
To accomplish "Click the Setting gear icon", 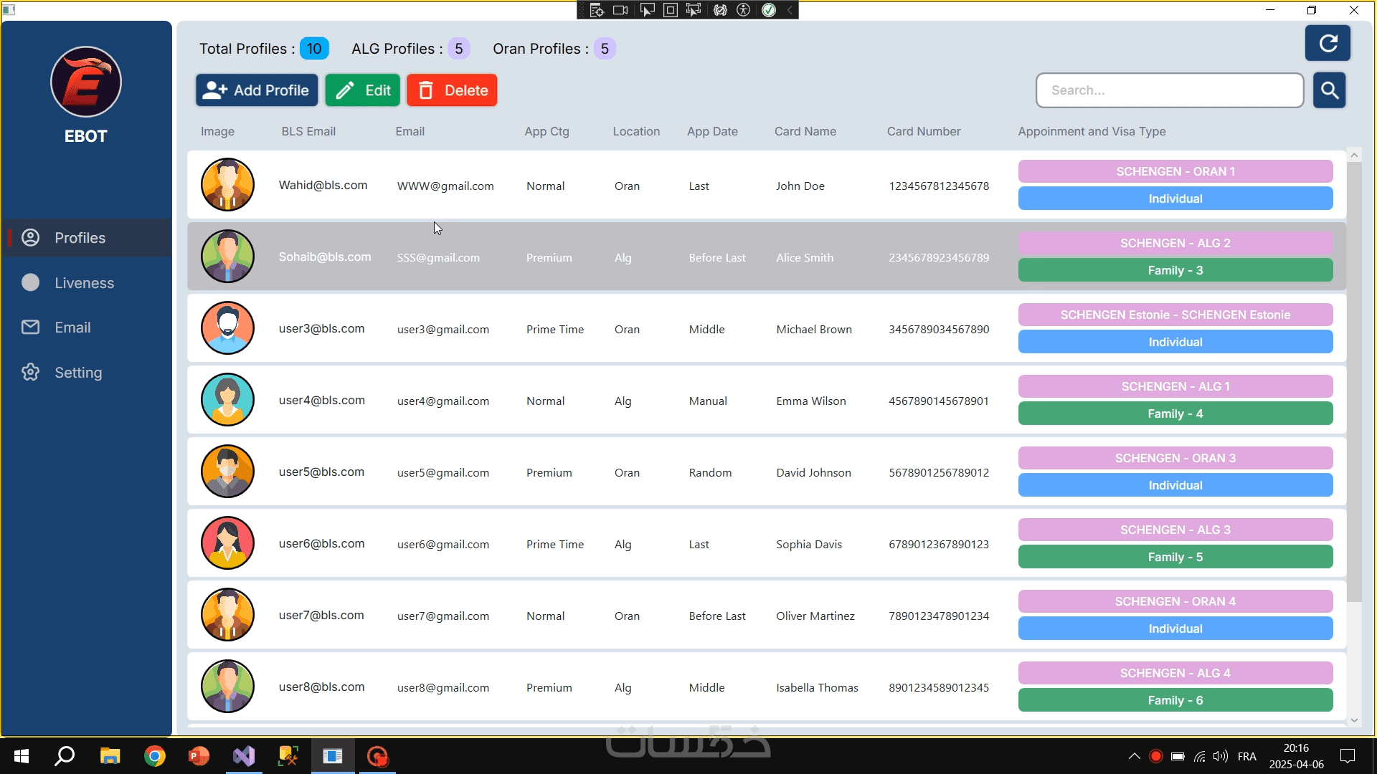I will click(30, 372).
